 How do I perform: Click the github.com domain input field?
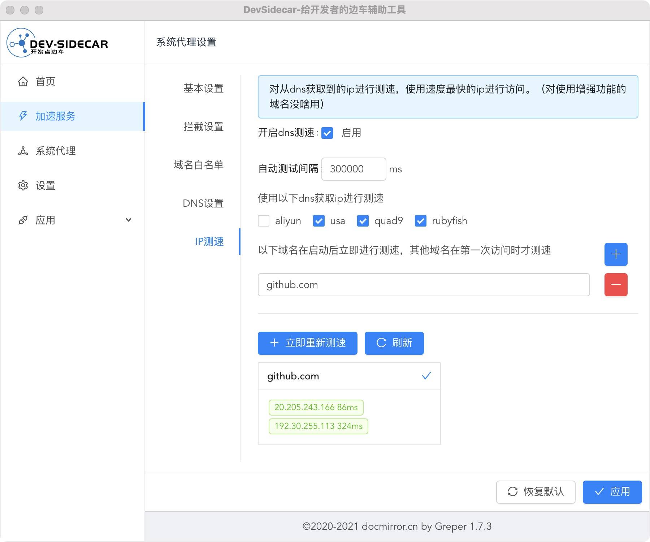pos(424,285)
